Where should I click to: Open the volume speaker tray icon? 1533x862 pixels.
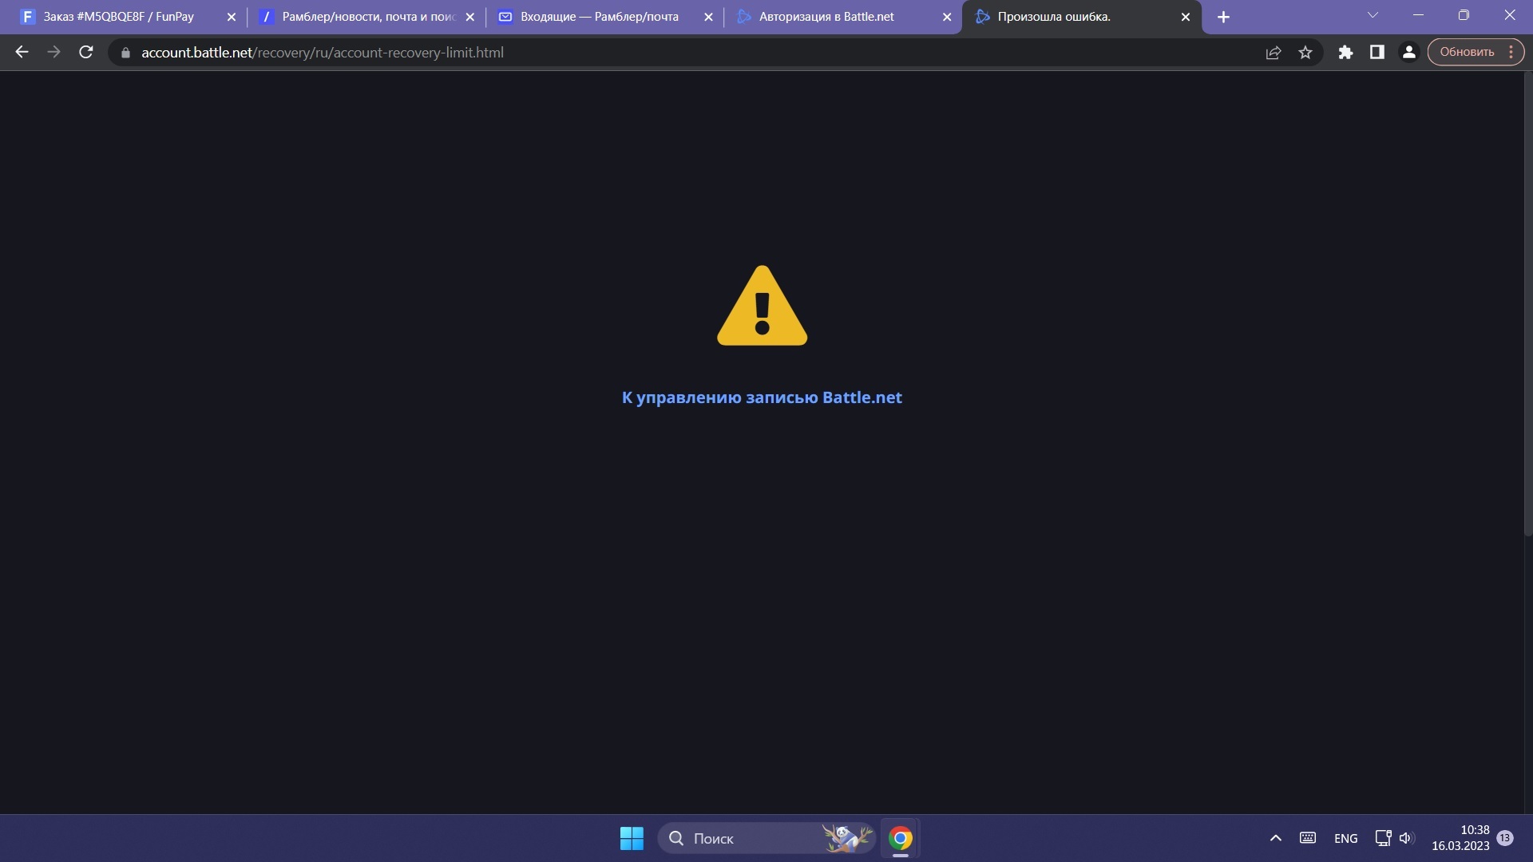click(x=1406, y=838)
